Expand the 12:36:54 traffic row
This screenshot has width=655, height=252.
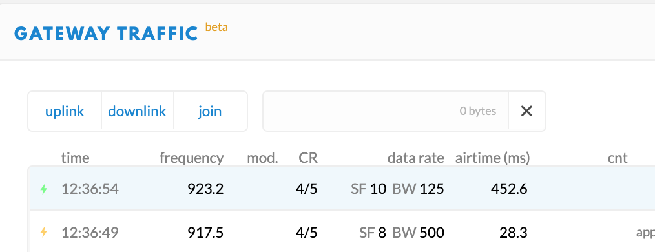point(342,189)
